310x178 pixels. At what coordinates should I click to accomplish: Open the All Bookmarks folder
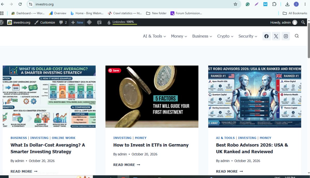[x=295, y=13]
